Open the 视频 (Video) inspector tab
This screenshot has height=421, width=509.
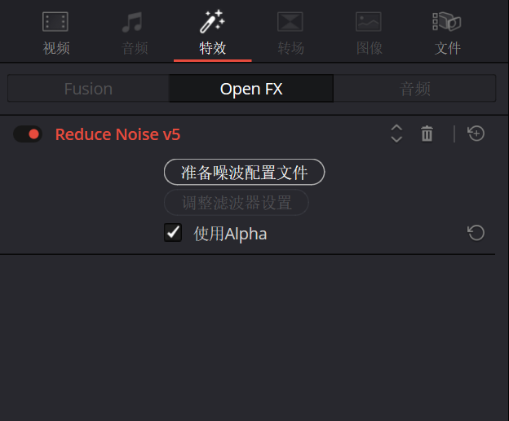point(55,33)
